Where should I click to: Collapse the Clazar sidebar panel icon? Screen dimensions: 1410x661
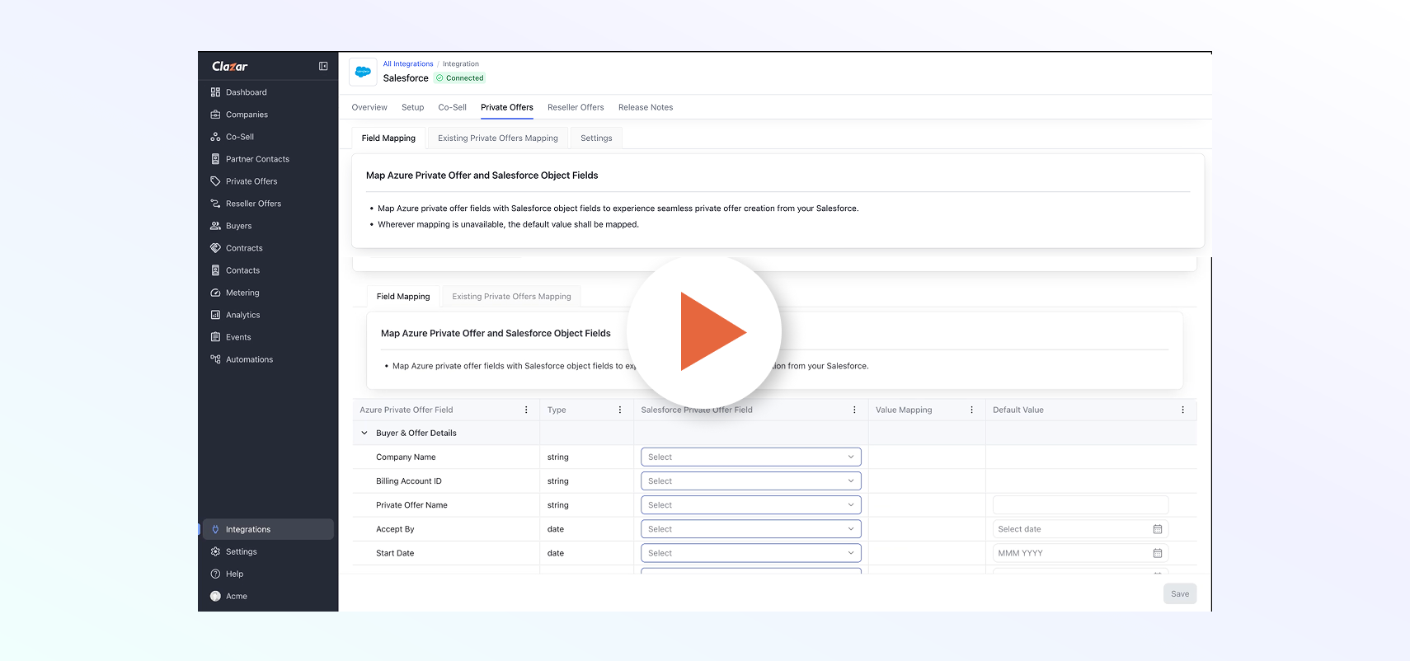[323, 66]
